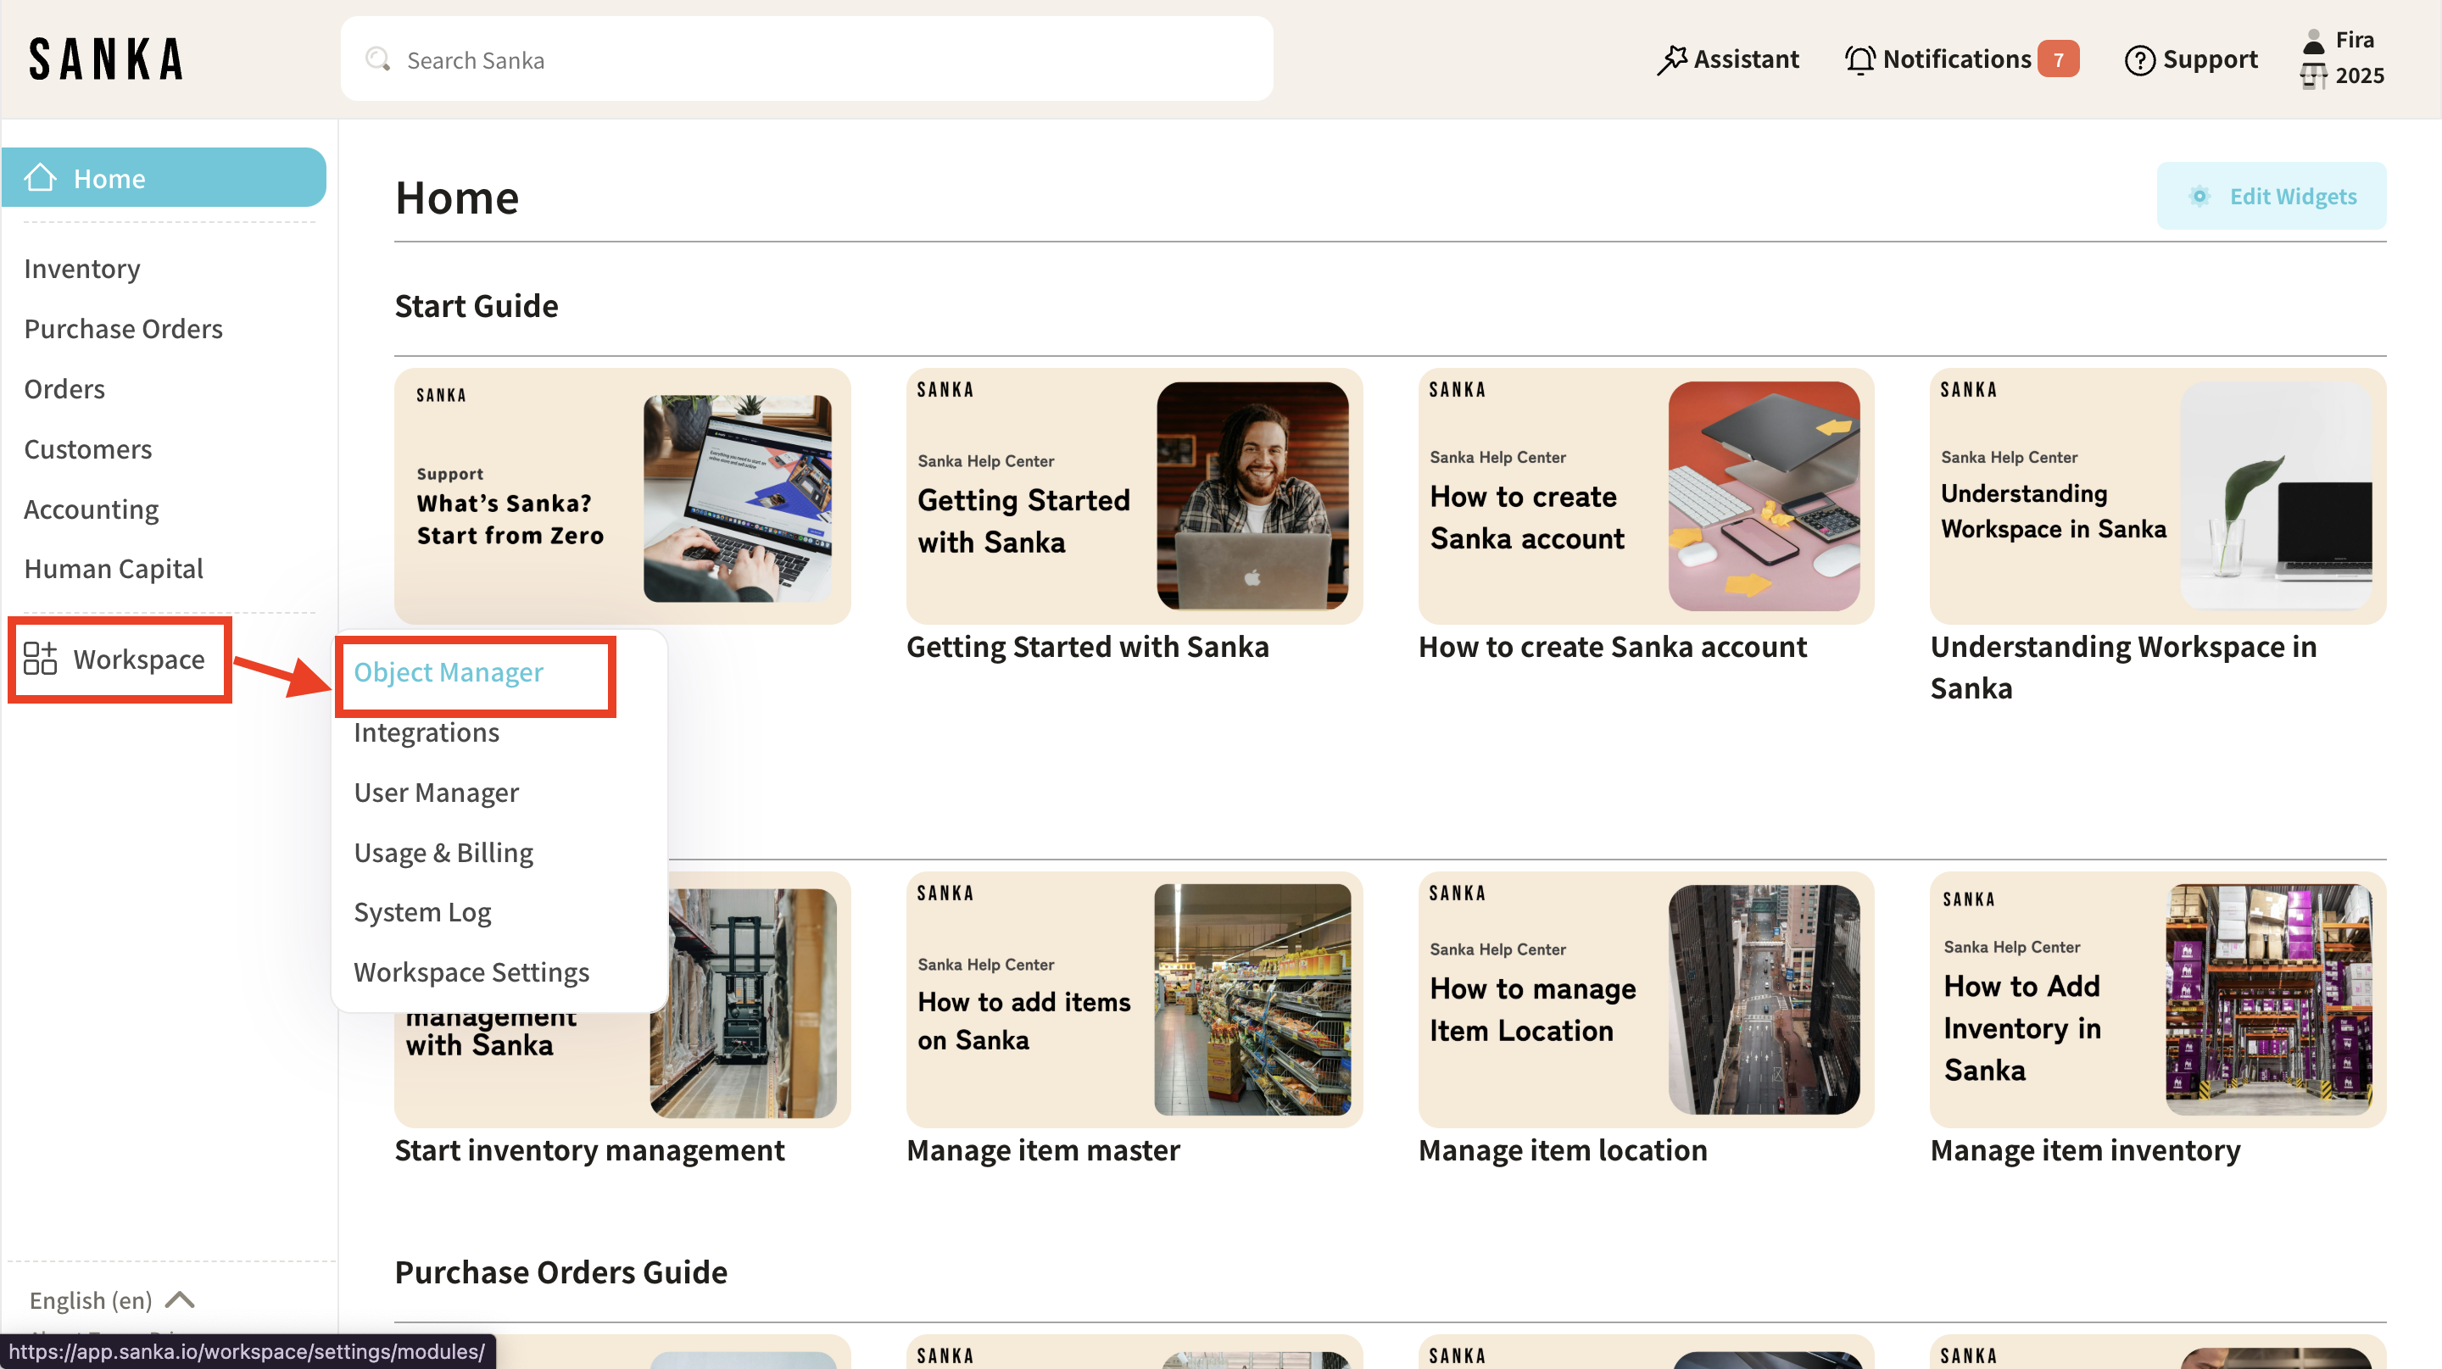Click the chevron beside English (en)

click(x=180, y=1299)
